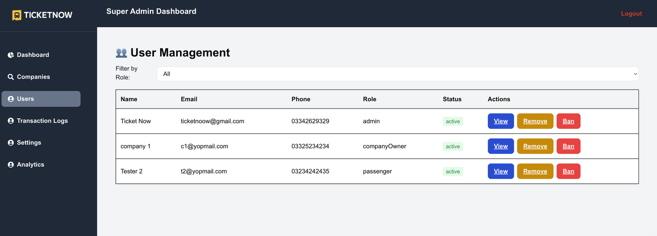Click the TicketNow bus logo icon
The height and width of the screenshot is (236, 657).
coord(17,15)
